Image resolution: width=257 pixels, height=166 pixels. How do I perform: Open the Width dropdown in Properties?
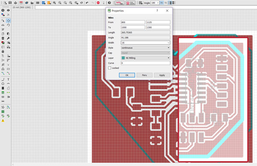(x=168, y=43)
